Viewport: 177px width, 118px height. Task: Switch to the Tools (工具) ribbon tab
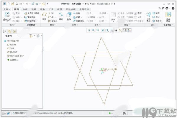[51, 9]
